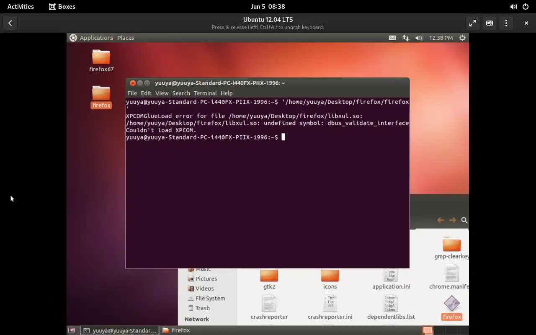The width and height of the screenshot is (536, 335).
Task: Click show desktop icon in bottom panel
Action: point(72,330)
